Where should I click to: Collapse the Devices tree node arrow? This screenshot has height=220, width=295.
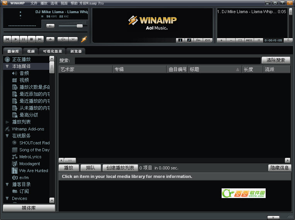pyautogui.click(x=7, y=198)
